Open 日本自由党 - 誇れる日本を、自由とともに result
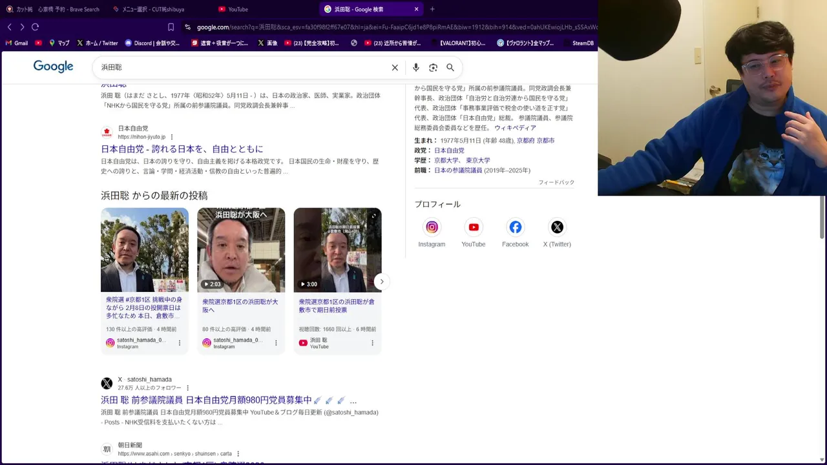This screenshot has height=465, width=827. [182, 149]
